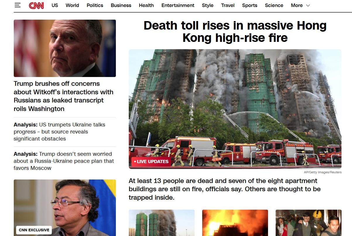The width and height of the screenshot is (352, 236).
Task: Read Trump brushes off Witkoff concerns story
Action: 63,96
